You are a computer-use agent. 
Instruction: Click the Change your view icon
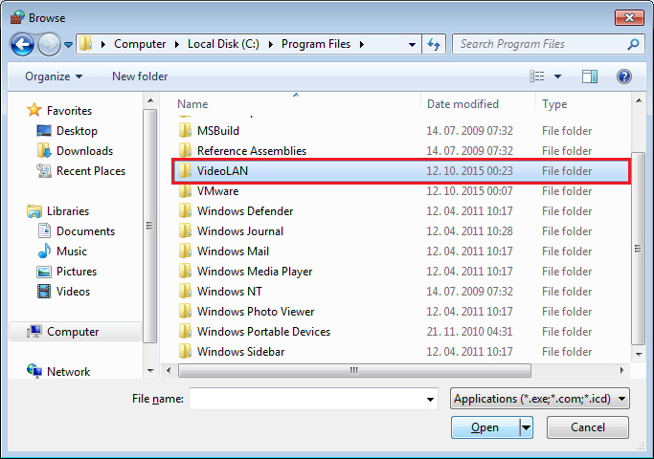tap(537, 76)
